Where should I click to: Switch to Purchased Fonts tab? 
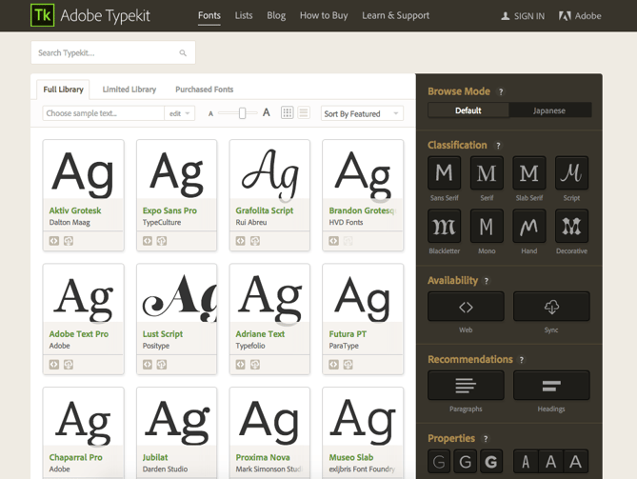pos(204,90)
